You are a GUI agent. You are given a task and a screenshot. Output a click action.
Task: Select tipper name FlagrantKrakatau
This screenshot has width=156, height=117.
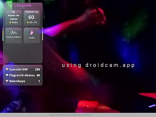pyautogui.click(x=22, y=75)
